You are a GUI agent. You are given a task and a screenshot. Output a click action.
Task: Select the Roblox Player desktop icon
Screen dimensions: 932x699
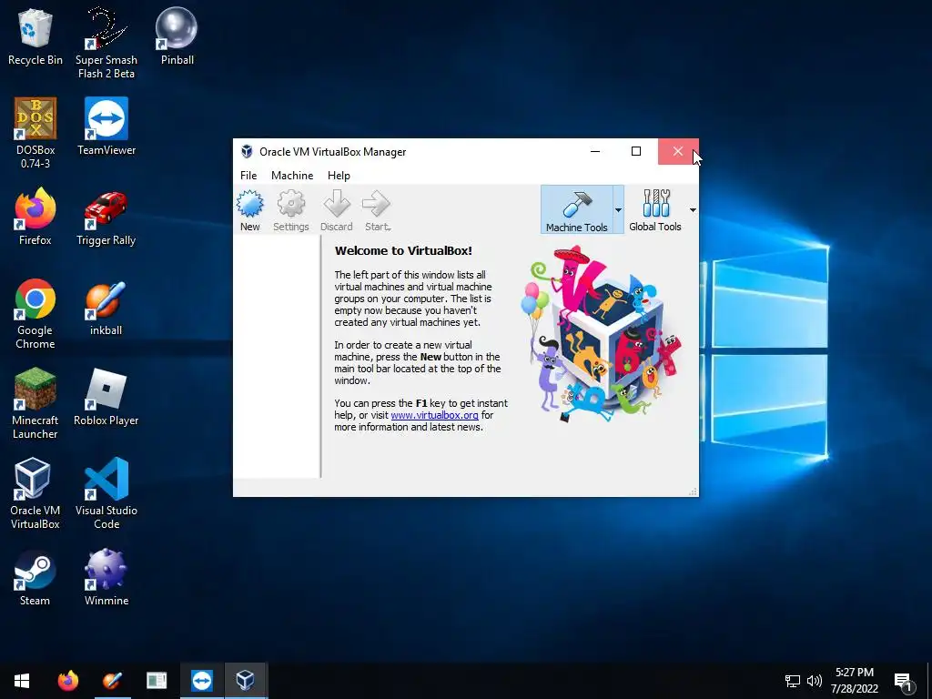click(x=106, y=397)
